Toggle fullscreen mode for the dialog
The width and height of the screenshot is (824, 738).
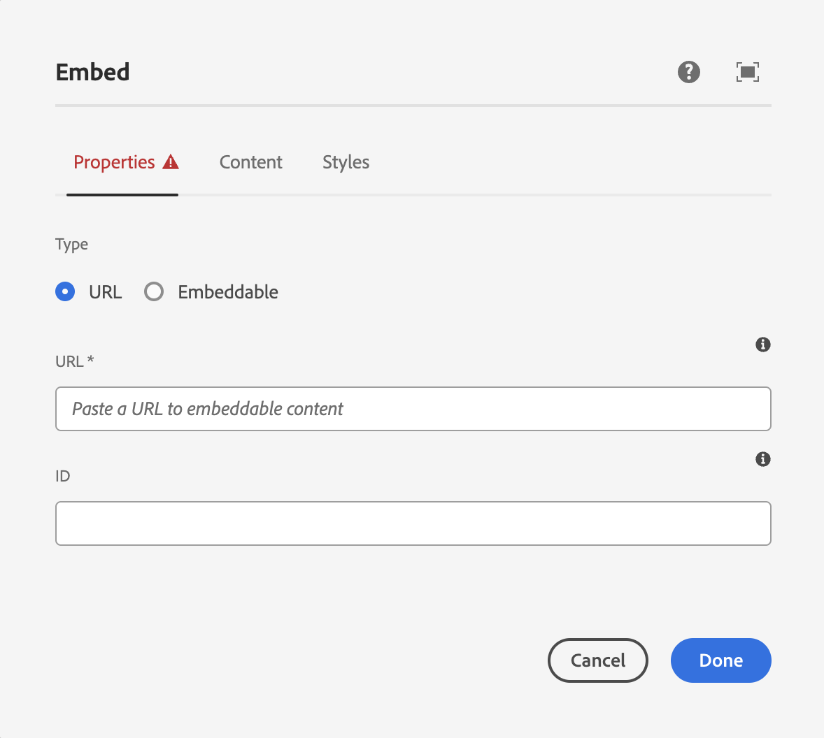click(x=747, y=72)
